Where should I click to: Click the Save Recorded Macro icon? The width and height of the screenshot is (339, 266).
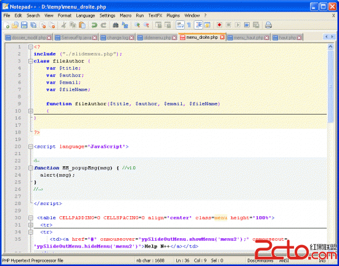(x=256, y=25)
